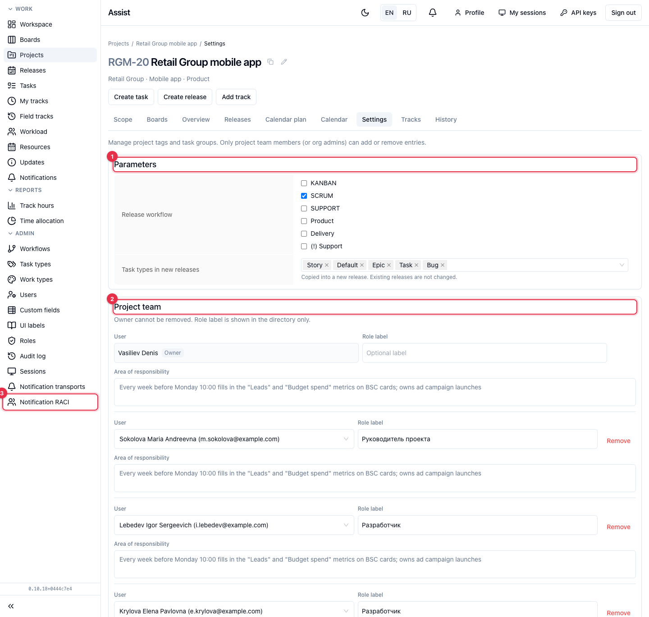The width and height of the screenshot is (649, 617).
Task: Open Work types palette icon
Action: [12, 279]
